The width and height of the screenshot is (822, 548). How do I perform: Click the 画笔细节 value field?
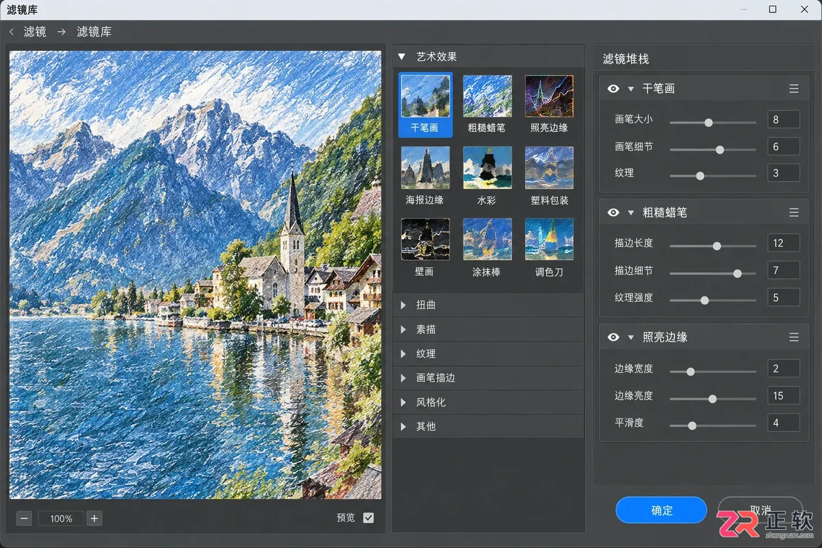tap(784, 147)
